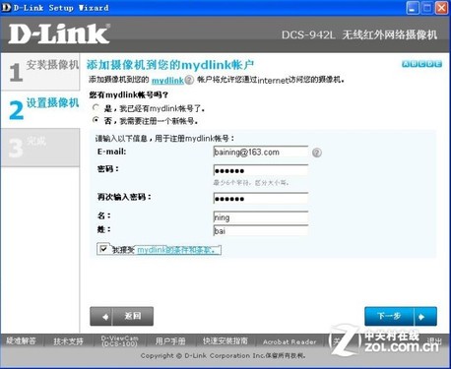451x369 pixels.
Task: Open 疑难解答 in the bottom bar
Action: coord(21,340)
